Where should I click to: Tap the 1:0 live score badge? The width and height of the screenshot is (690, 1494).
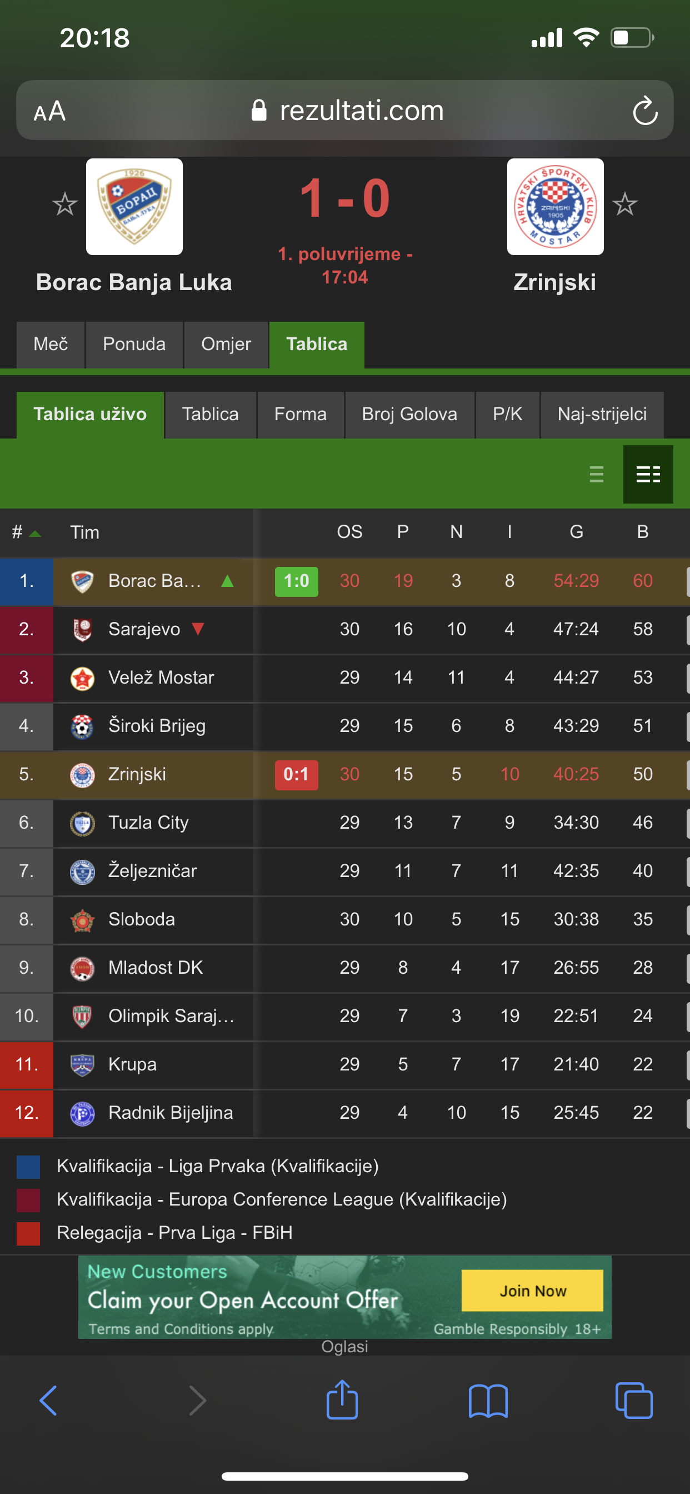[296, 581]
